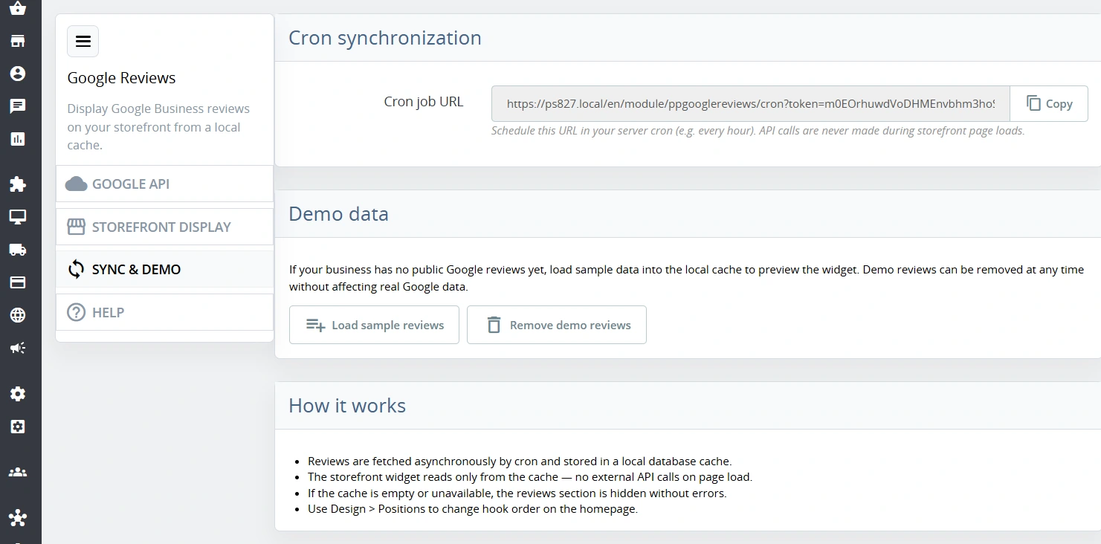Click Load sample reviews button

[x=374, y=325]
